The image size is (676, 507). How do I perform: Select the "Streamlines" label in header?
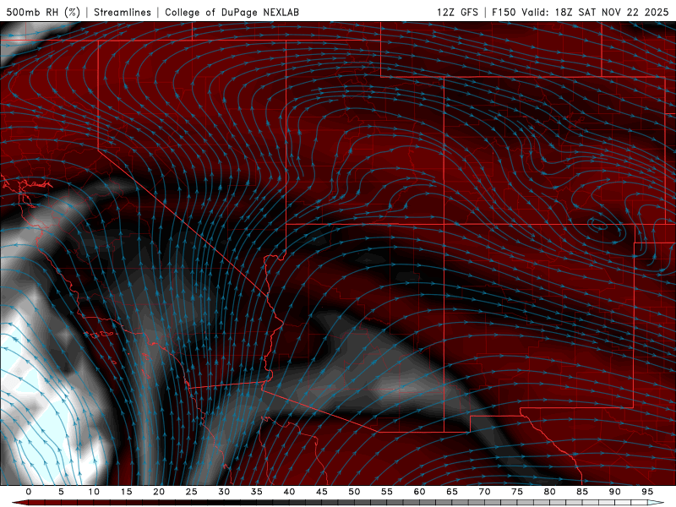(123, 12)
